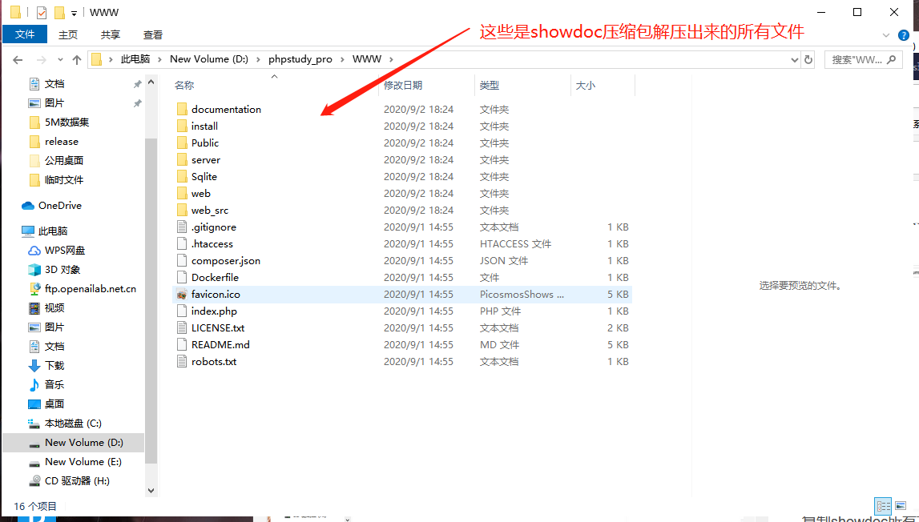Click the Back navigation arrow
This screenshot has width=919, height=522.
tap(18, 59)
